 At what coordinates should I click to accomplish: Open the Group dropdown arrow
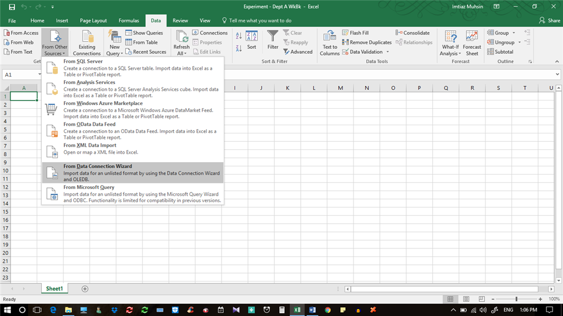514,32
